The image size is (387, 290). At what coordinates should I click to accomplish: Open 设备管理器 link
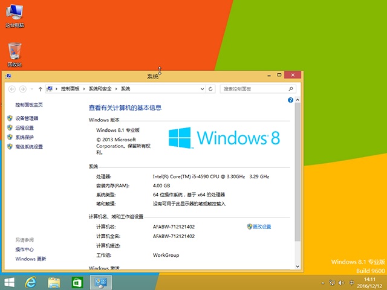click(27, 118)
